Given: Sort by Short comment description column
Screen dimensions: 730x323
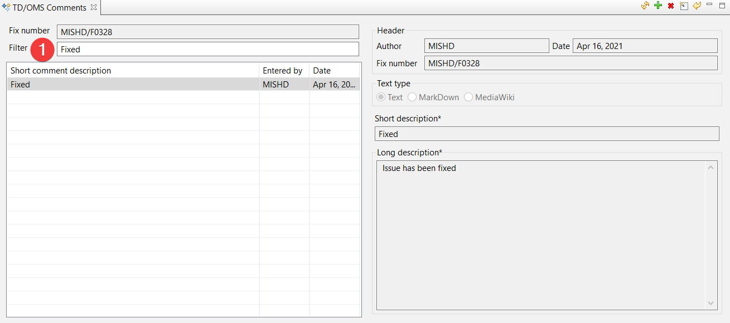Looking at the screenshot, I should click(x=133, y=71).
